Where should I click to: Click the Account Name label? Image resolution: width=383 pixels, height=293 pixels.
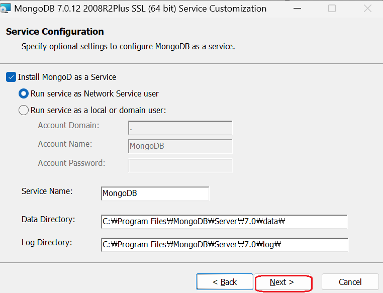coord(65,144)
